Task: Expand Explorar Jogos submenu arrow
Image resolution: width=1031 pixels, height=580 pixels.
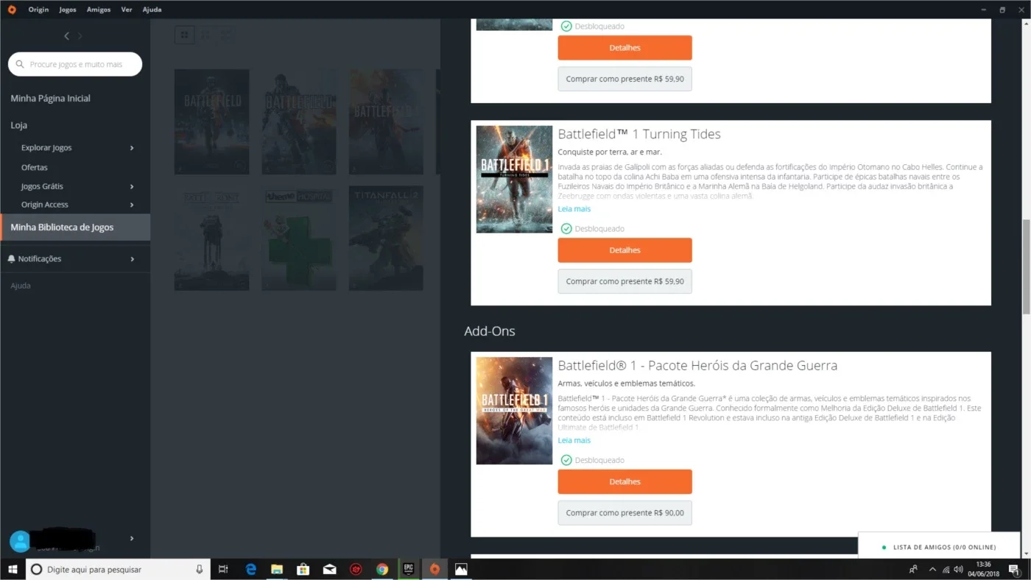Action: coord(132,148)
